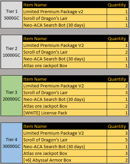Image resolution: width=130 pixels, height=164 pixels.
Task: Click Limited Premium Package V2 quantity 3 cell
Action: [x=118, y=133]
